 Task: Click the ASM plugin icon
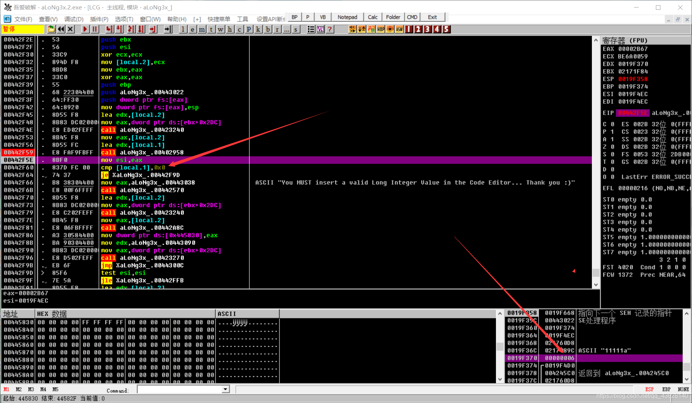click(399, 29)
